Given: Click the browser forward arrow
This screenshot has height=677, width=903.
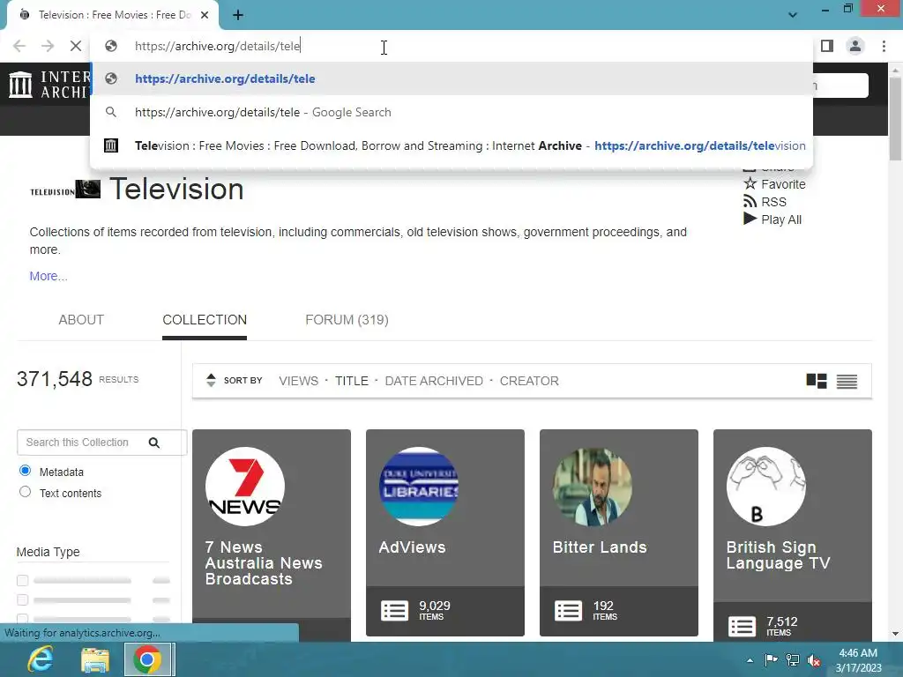Looking at the screenshot, I should coord(48,46).
